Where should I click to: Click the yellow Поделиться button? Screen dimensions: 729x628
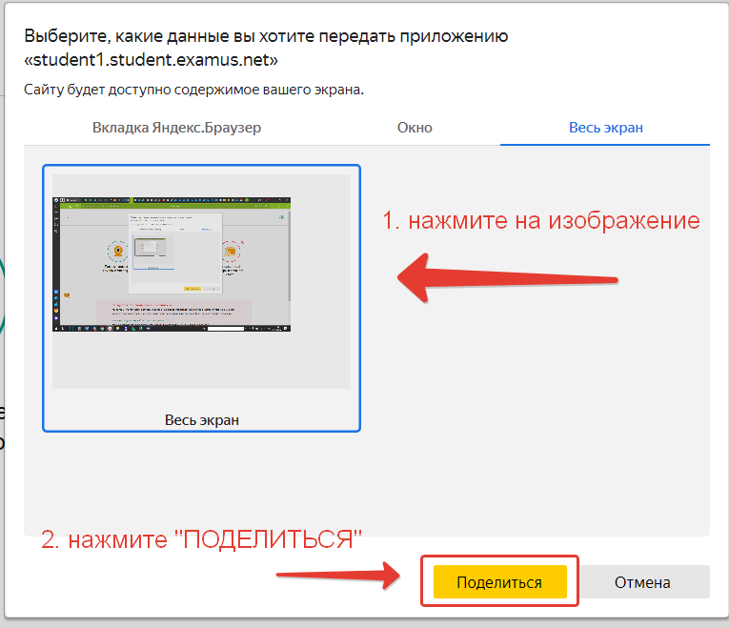(499, 581)
